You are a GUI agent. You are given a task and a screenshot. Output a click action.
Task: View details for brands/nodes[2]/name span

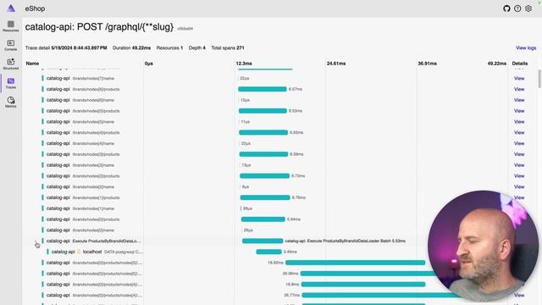coord(519,186)
